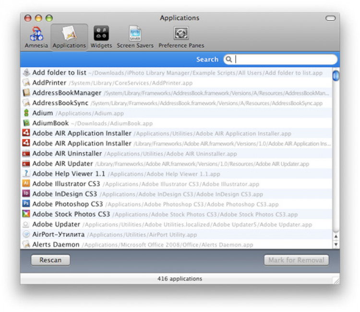The height and width of the screenshot is (312, 360).
Task: Select the "AdiumBook" list entry
Action: (50, 123)
